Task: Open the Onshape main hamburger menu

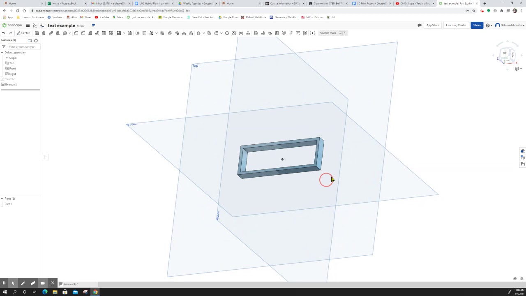Action: click(x=28, y=25)
